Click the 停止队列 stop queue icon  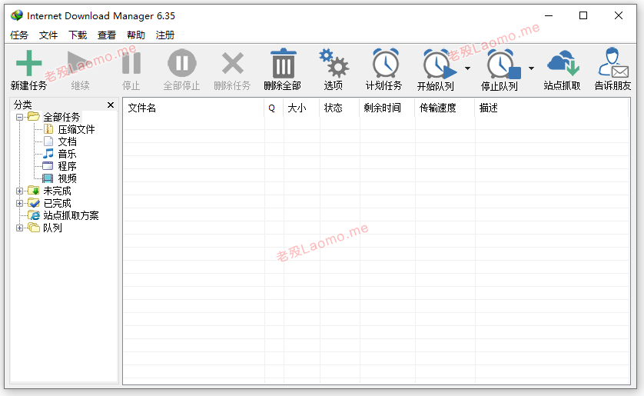pos(503,64)
